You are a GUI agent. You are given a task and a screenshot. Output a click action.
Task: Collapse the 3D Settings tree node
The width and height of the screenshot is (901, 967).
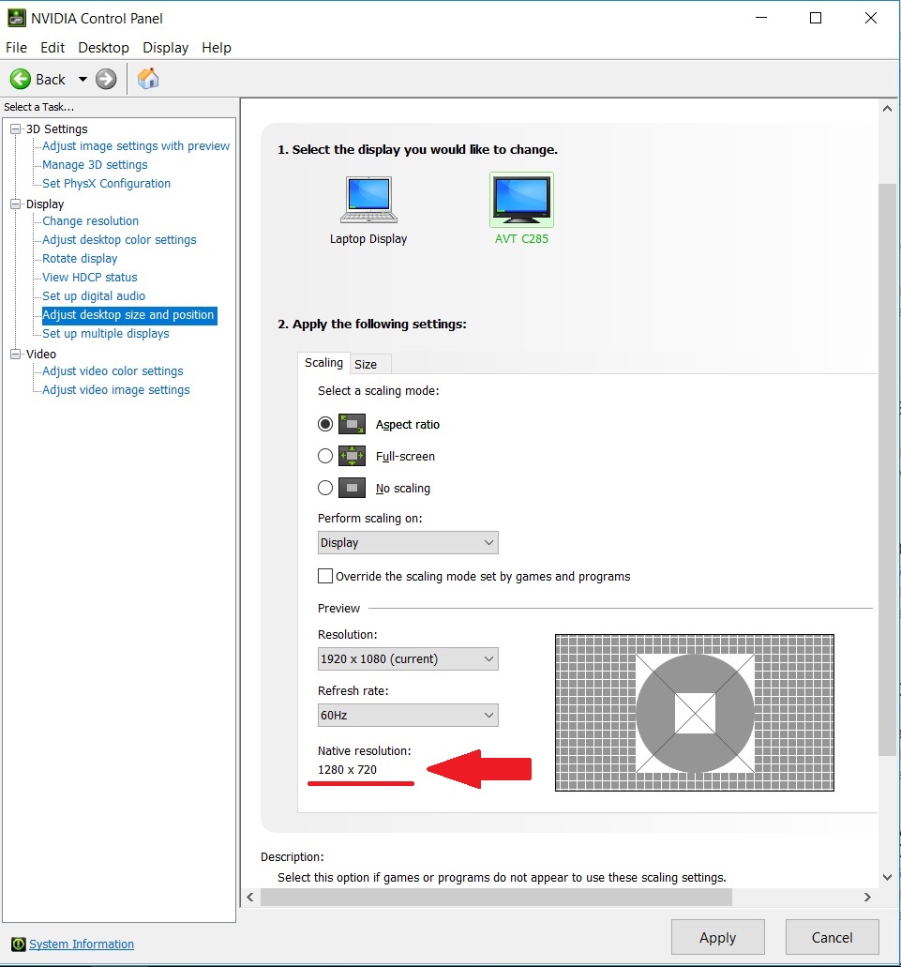coord(15,128)
